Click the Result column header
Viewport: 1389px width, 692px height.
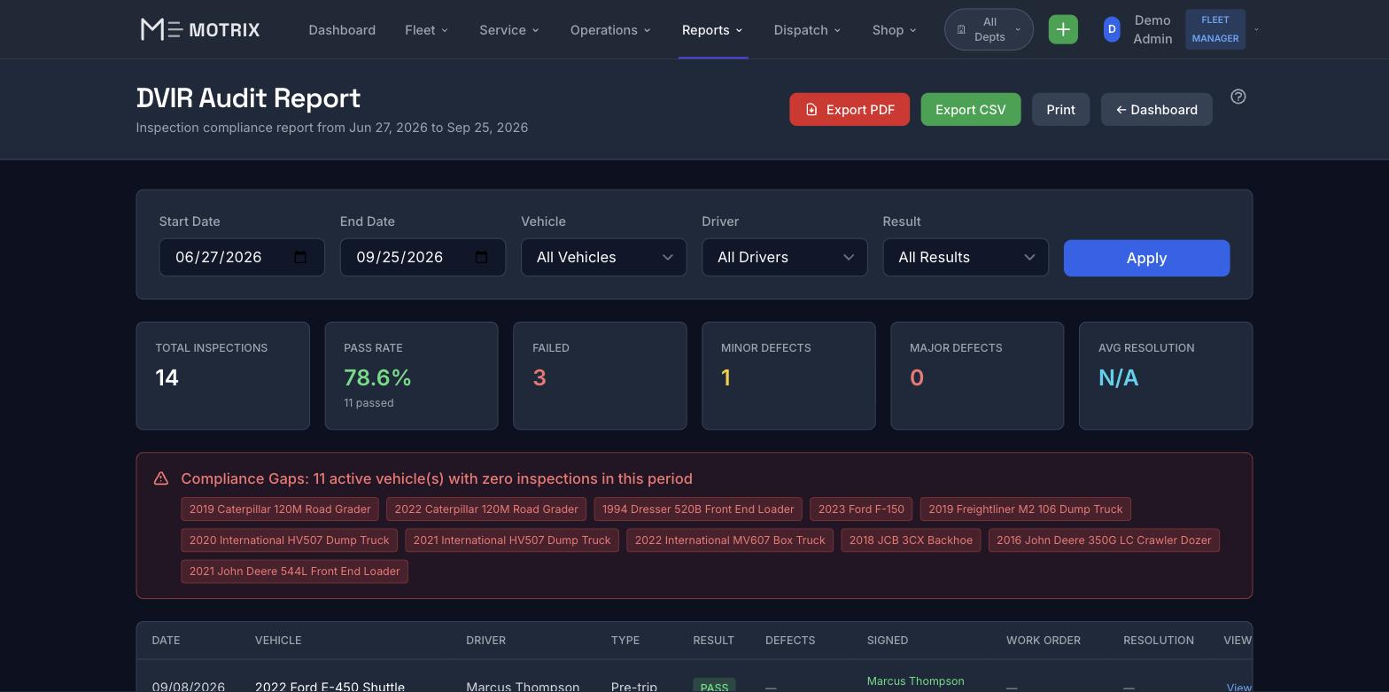click(713, 640)
